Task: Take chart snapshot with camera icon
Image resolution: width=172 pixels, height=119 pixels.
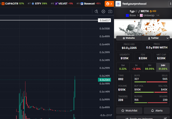Action: pos(110,11)
